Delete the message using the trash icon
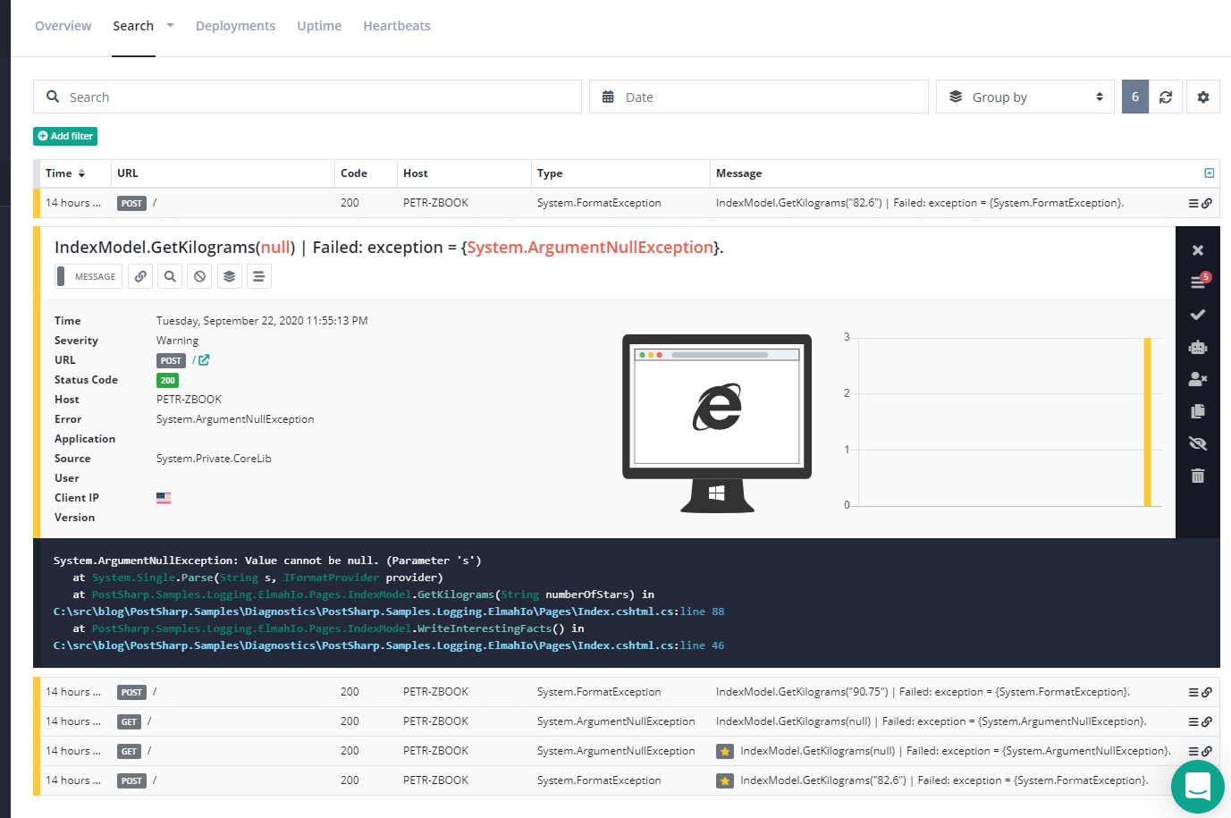1231x818 pixels. [1198, 476]
